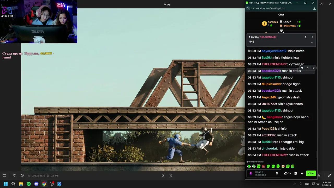Focus the Send a message field
The height and width of the screenshot is (188, 334).
264,173
